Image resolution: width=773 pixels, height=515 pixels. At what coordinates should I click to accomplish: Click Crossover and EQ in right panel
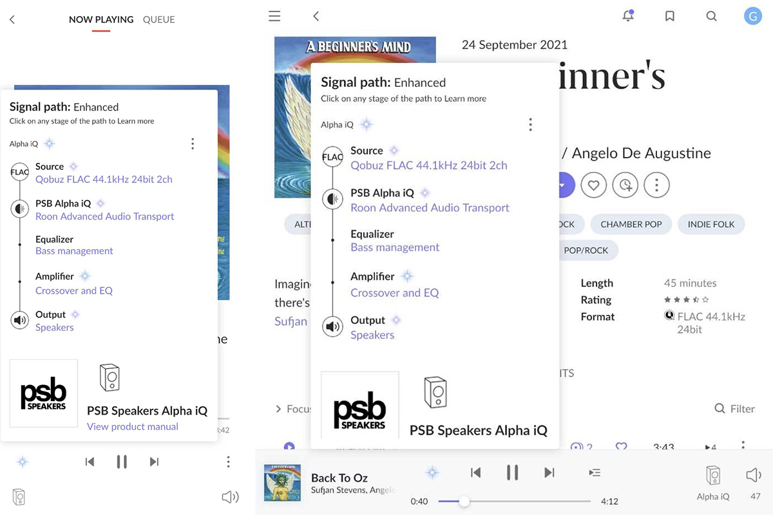[394, 293]
